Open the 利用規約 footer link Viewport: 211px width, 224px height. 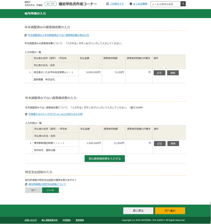pyautogui.click(x=67, y=220)
